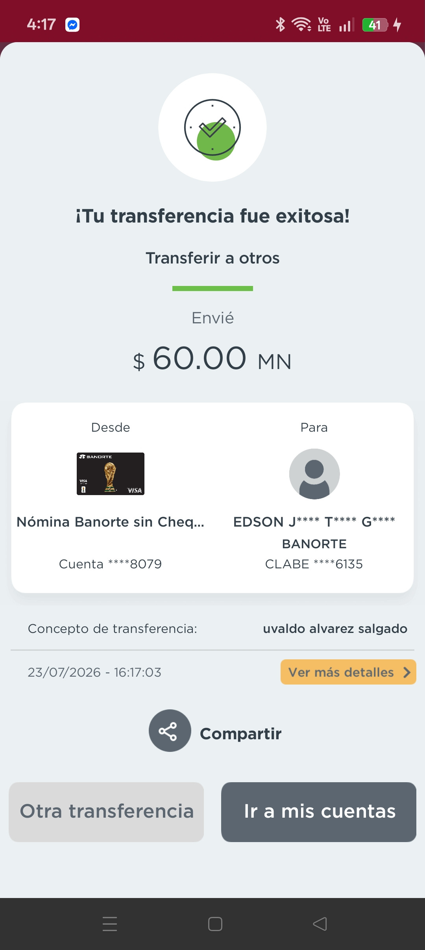Expand details using the chevron arrow

pyautogui.click(x=407, y=672)
